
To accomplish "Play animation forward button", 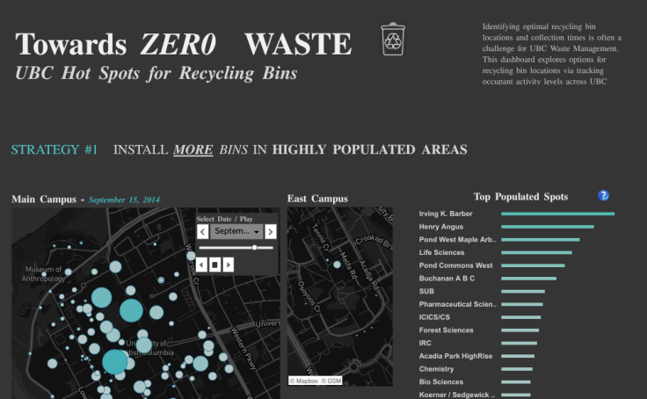I will click(x=229, y=265).
